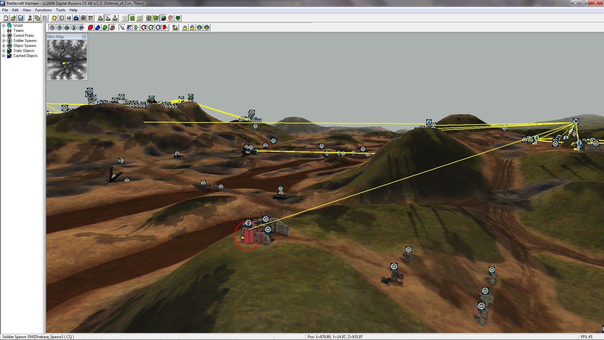Create a new map with New icon
Viewport: 604px width, 340px height.
6,18
